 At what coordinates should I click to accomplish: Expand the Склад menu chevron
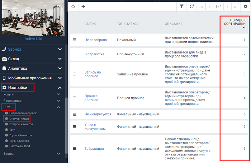click(60, 59)
